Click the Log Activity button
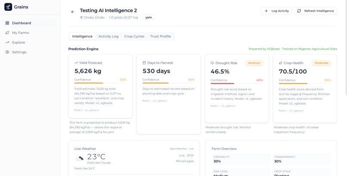The height and width of the screenshot is (176, 347). (277, 11)
